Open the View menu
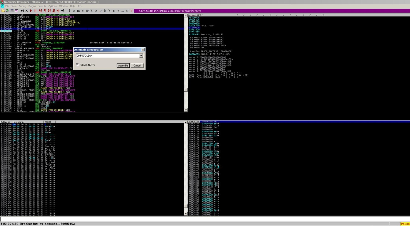The height and width of the screenshot is (226, 410). [14, 6]
